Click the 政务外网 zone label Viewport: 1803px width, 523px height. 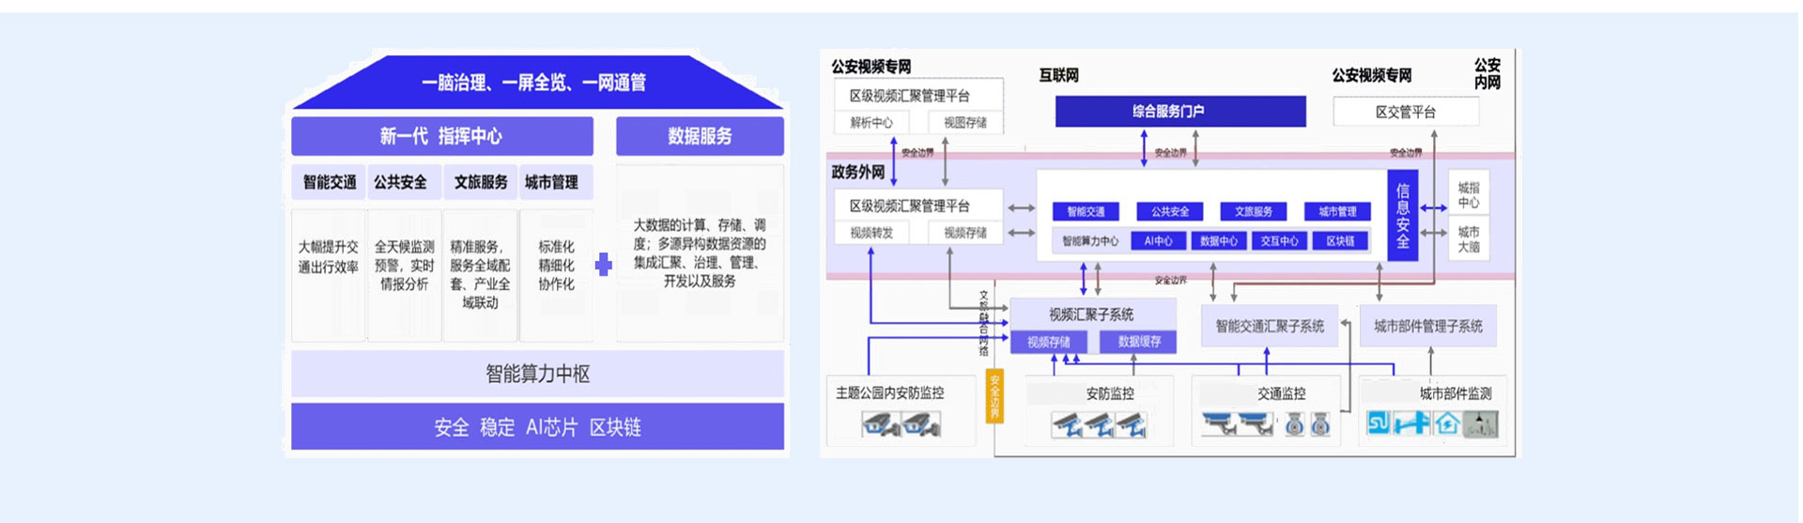(857, 172)
